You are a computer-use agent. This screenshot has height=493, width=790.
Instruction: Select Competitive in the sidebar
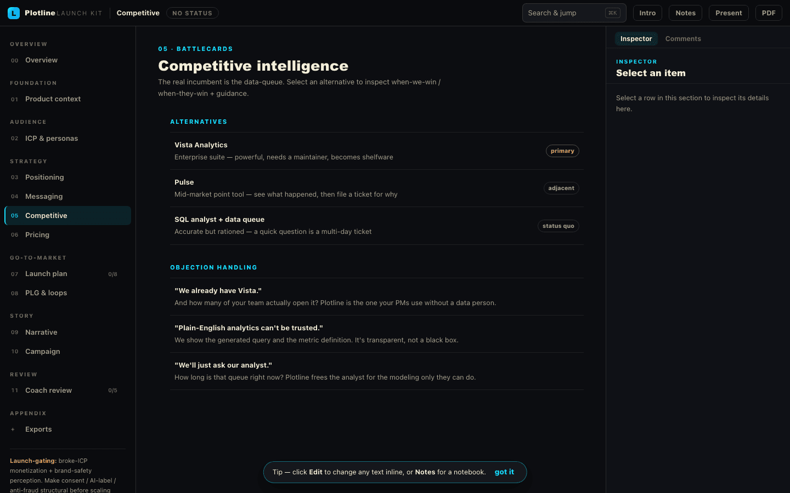(x=67, y=216)
